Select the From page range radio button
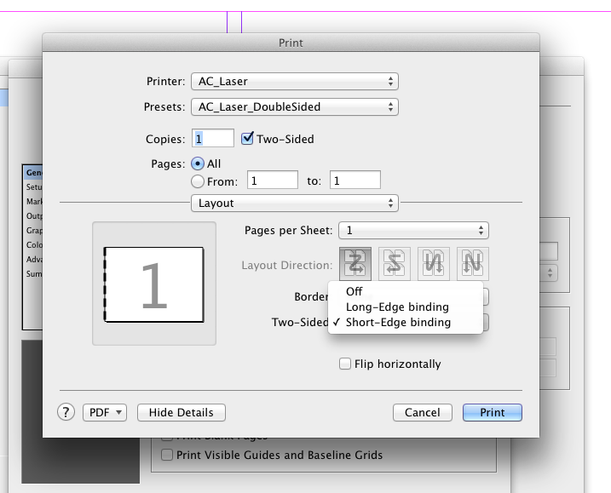 tap(199, 181)
